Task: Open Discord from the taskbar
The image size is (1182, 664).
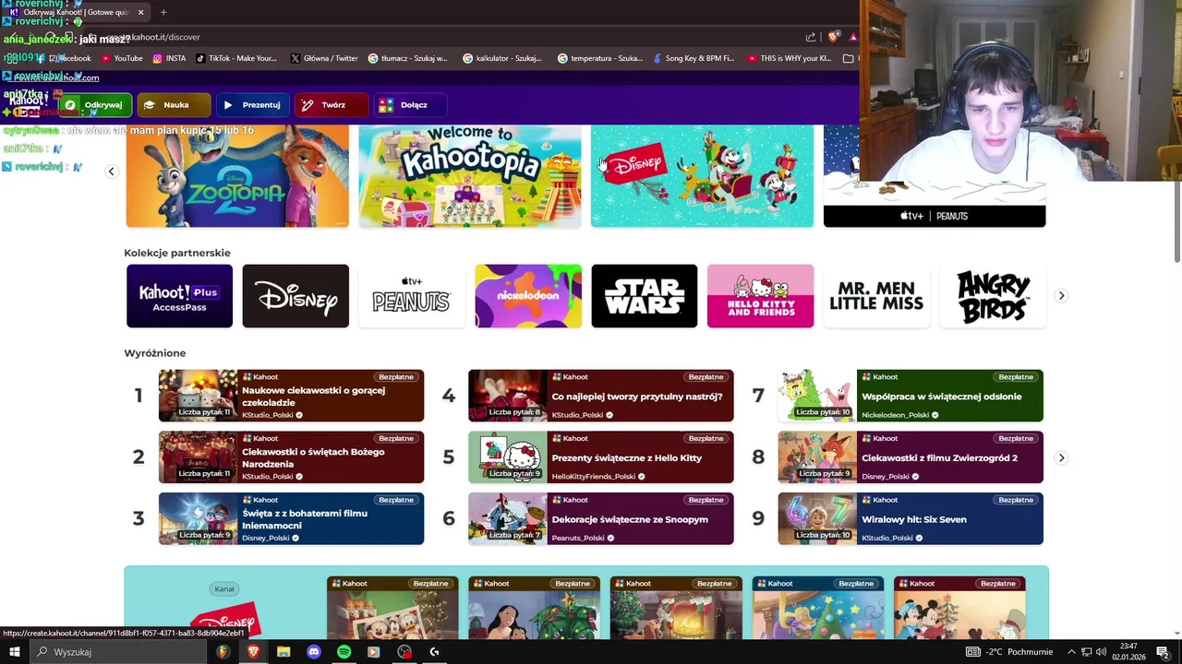Action: 314,652
